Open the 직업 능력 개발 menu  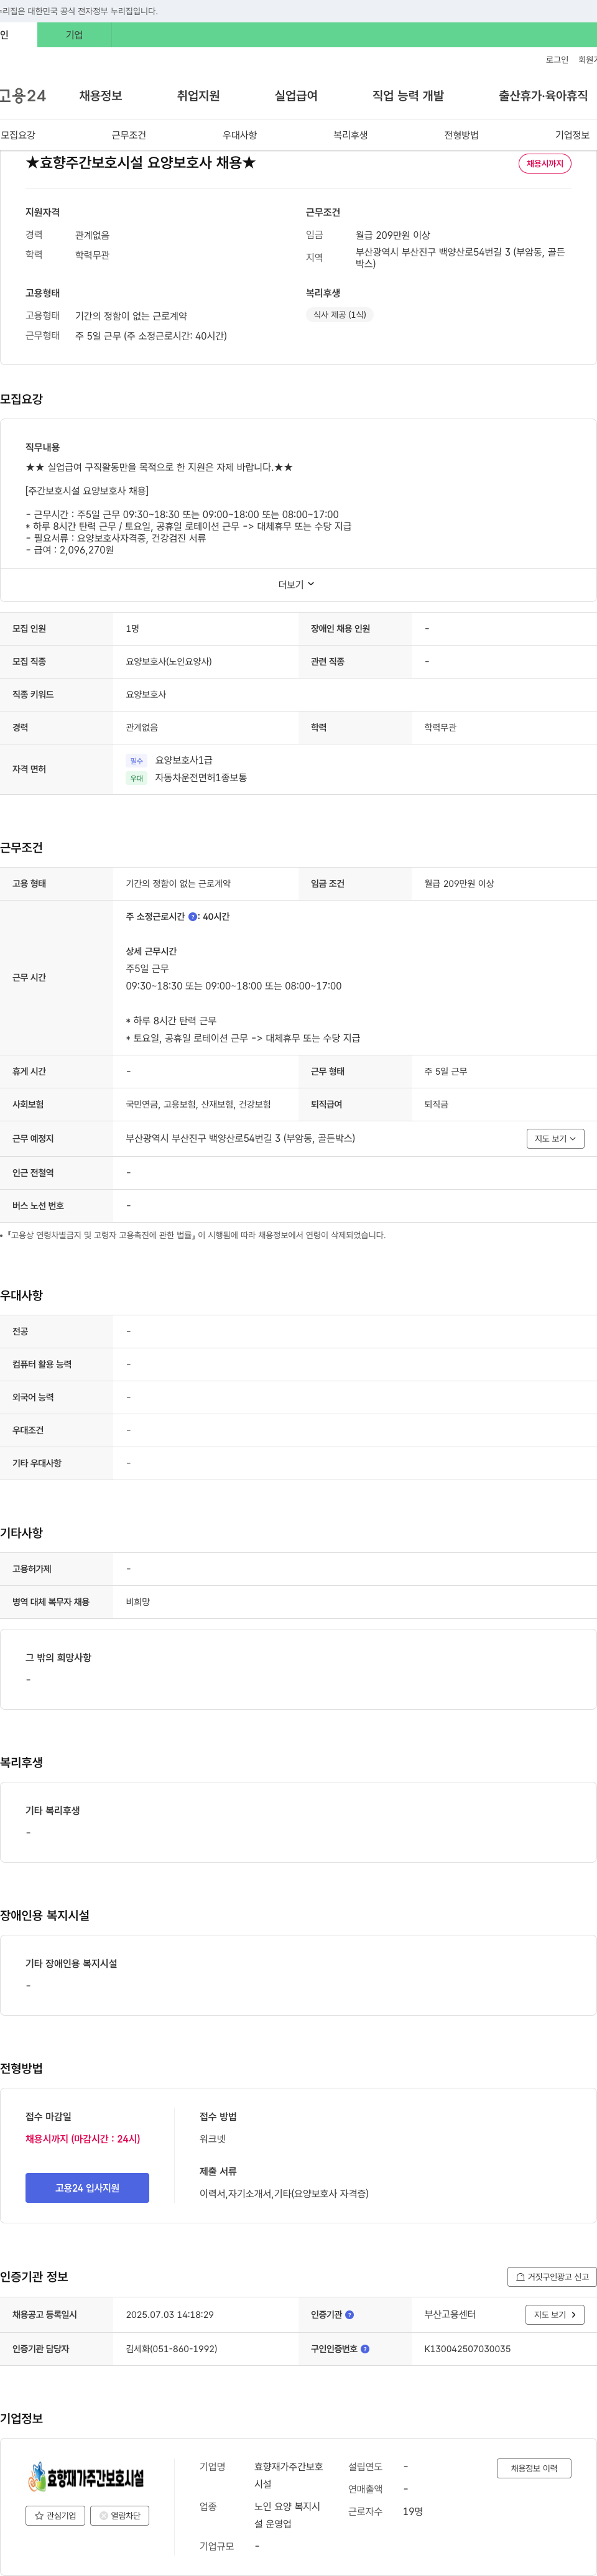click(408, 96)
